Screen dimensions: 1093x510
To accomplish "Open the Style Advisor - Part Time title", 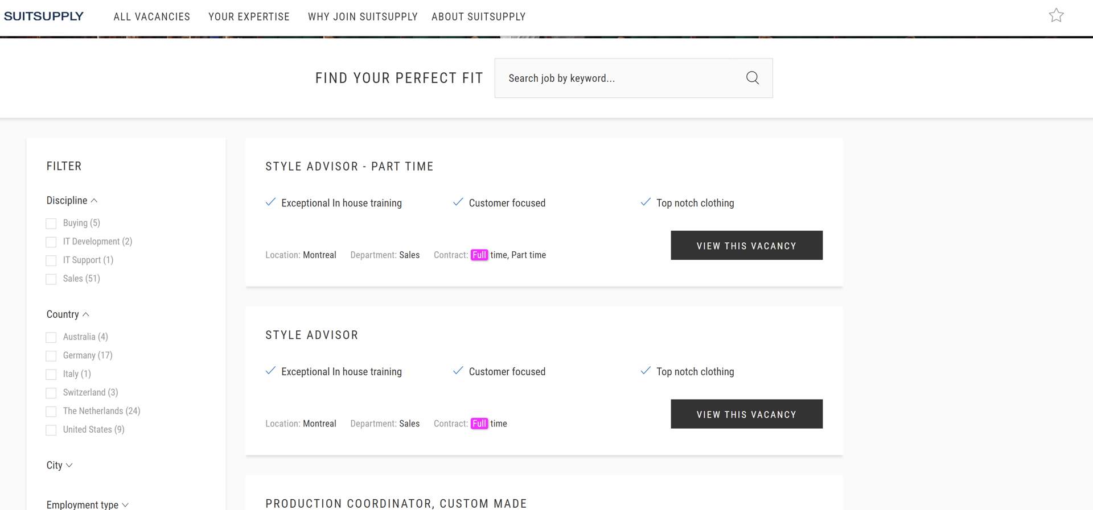I will (x=350, y=167).
